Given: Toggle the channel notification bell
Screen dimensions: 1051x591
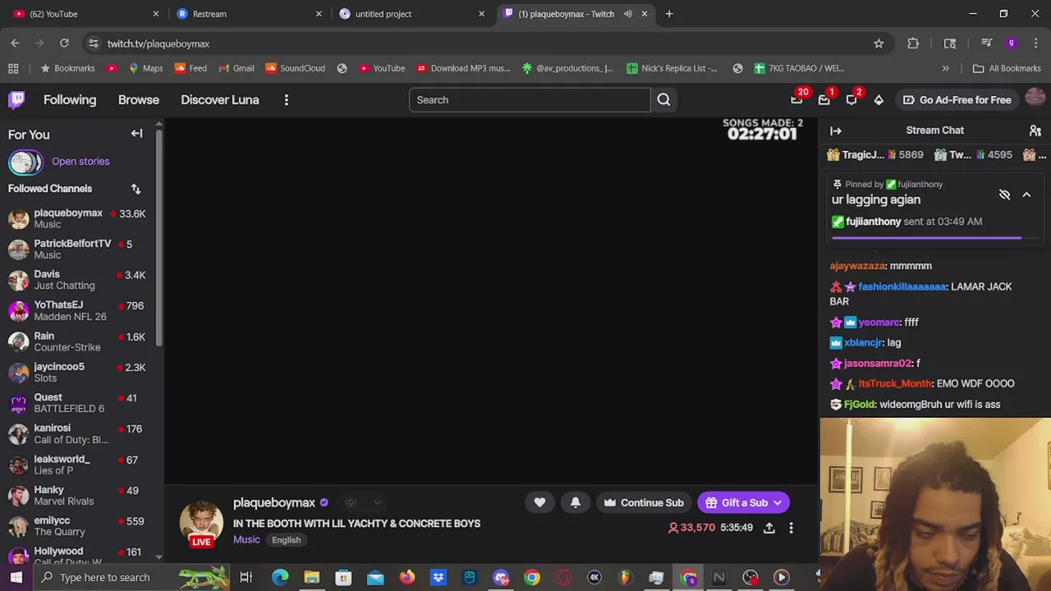Looking at the screenshot, I should tap(576, 502).
